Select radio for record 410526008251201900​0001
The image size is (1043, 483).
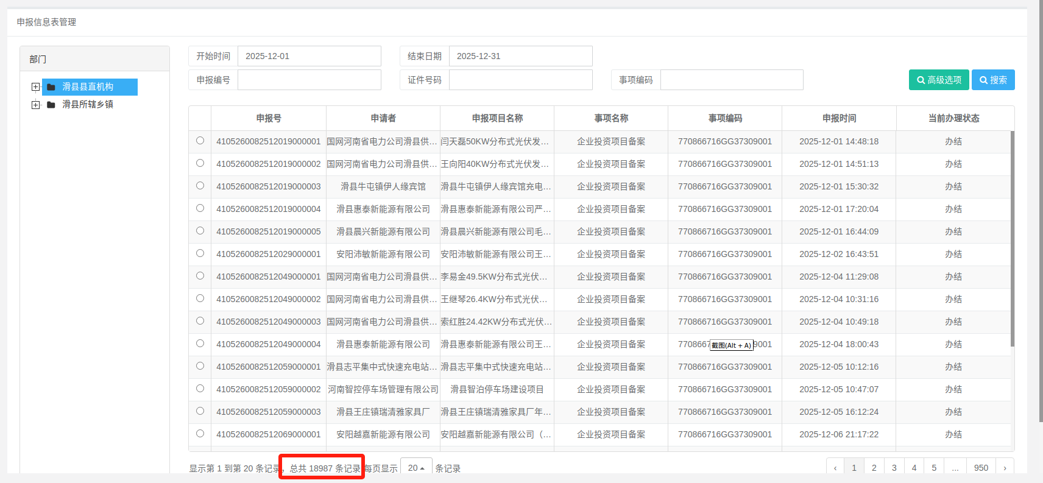point(200,141)
